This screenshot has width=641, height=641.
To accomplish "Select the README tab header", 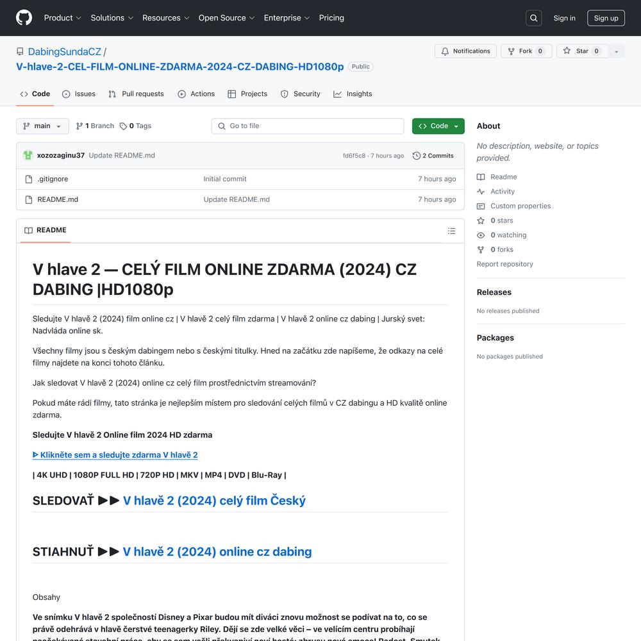I will tap(46, 231).
